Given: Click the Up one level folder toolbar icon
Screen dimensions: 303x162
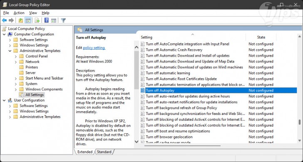Looking at the screenshot, I should (21, 20).
